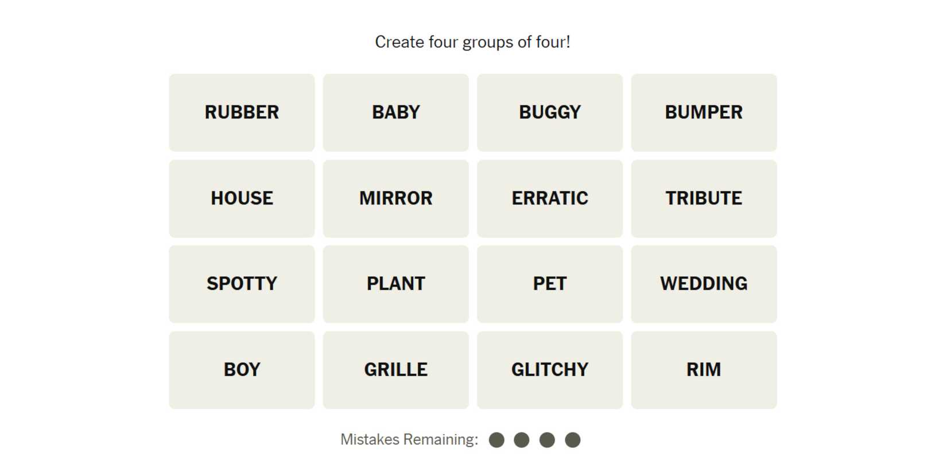Image resolution: width=947 pixels, height=473 pixels.
Task: Click the rightmost mistakes remaining dot
Action: [x=572, y=440]
